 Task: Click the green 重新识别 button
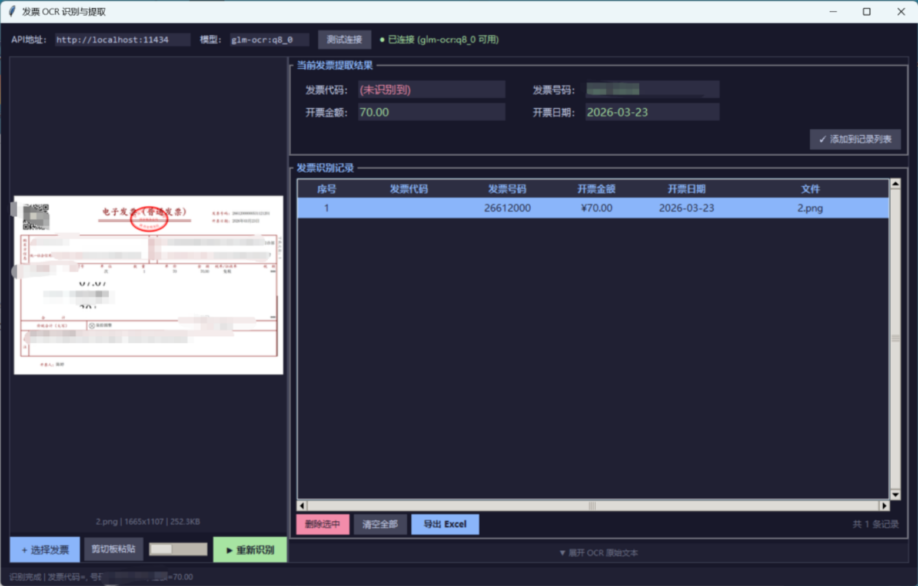pos(250,550)
